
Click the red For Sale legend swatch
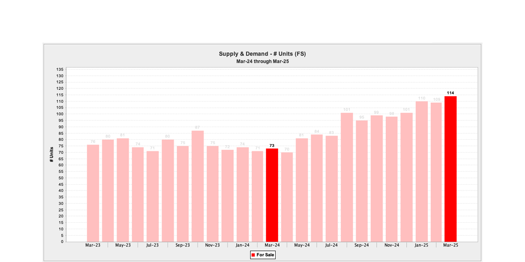tap(253, 255)
